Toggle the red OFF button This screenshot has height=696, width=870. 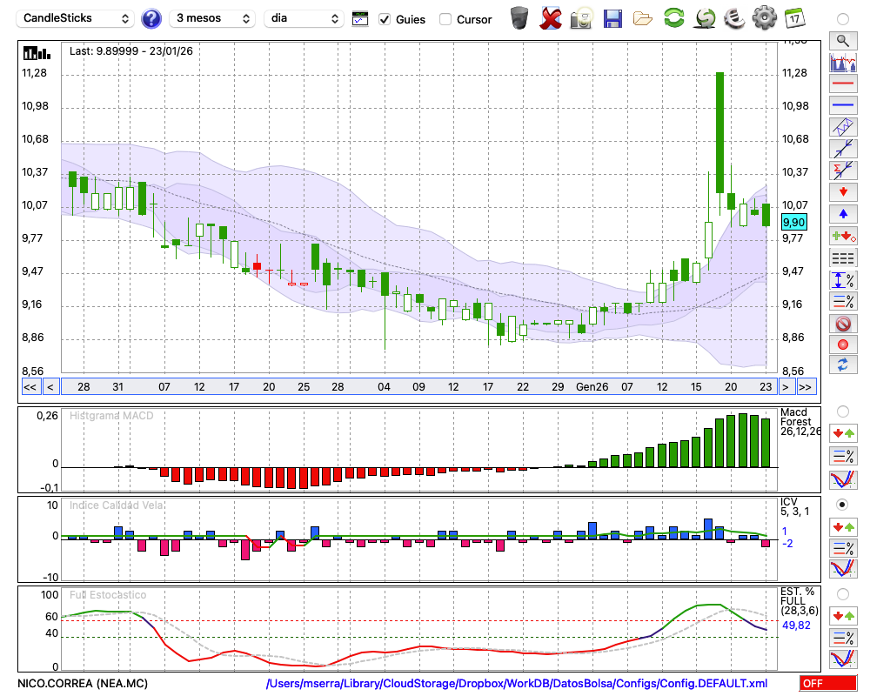click(827, 684)
